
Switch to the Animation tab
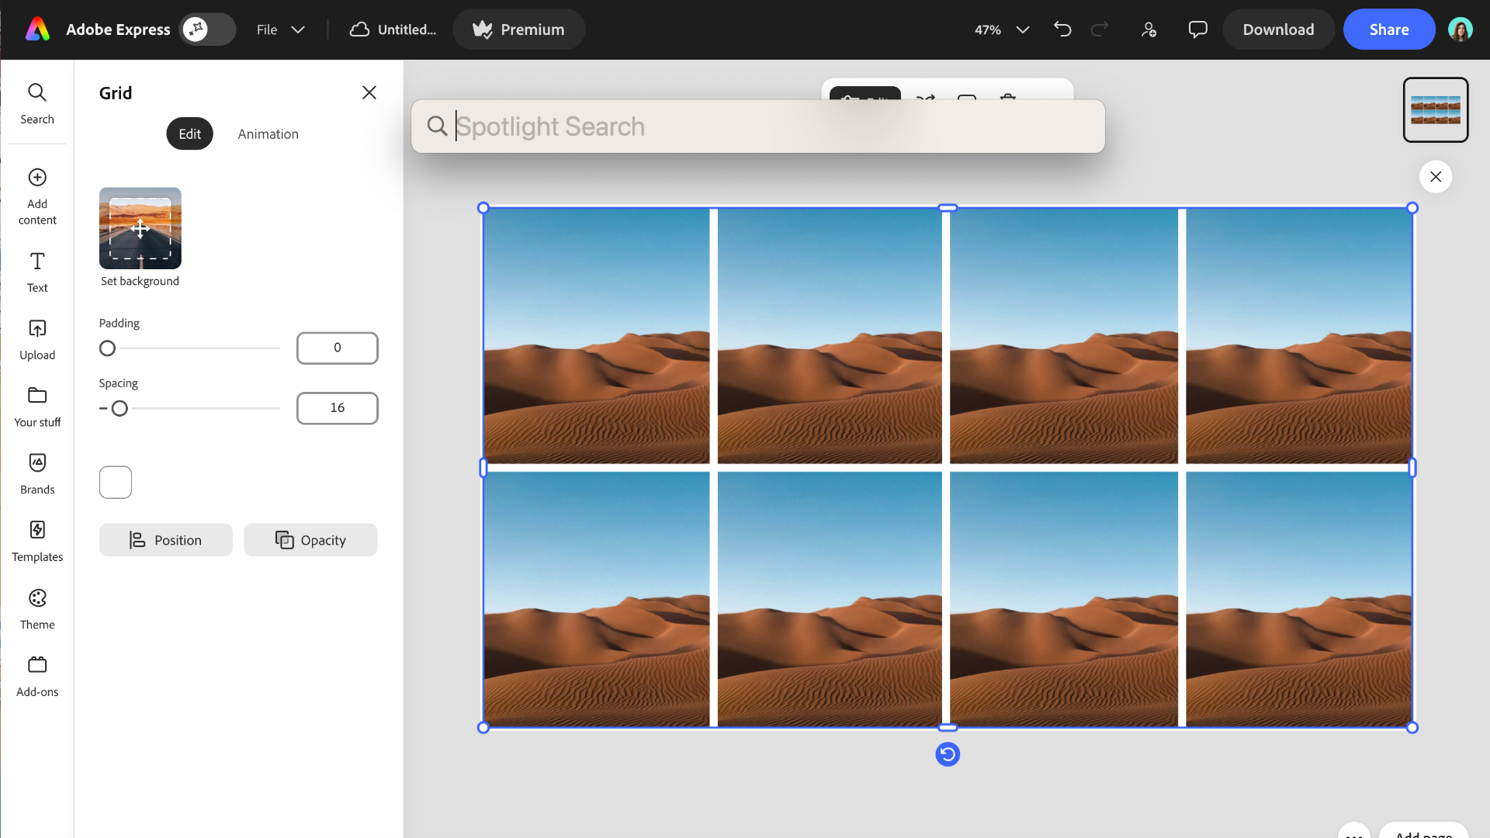point(268,134)
